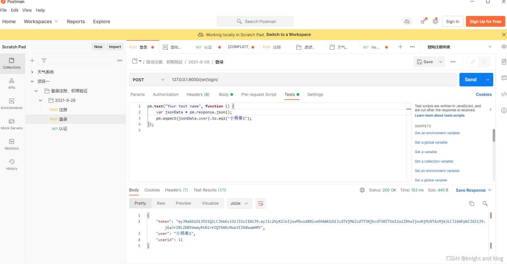Switch to the Raw response view

[161, 203]
